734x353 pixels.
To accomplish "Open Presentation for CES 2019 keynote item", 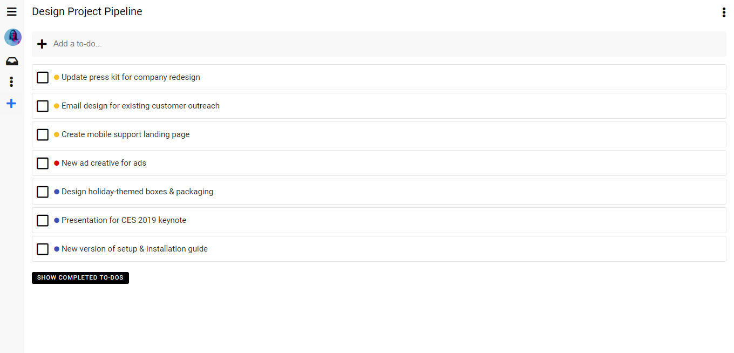I will click(124, 220).
